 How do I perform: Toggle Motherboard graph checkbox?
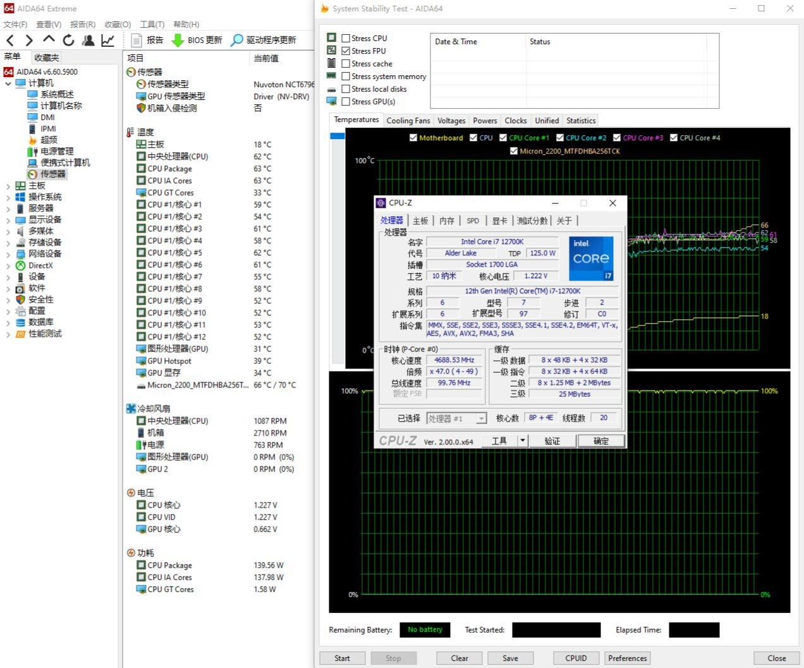pyautogui.click(x=413, y=138)
